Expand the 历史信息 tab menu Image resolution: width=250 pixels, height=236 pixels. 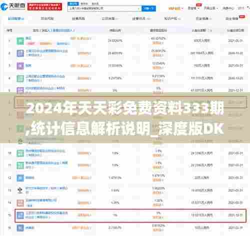click(x=203, y=18)
